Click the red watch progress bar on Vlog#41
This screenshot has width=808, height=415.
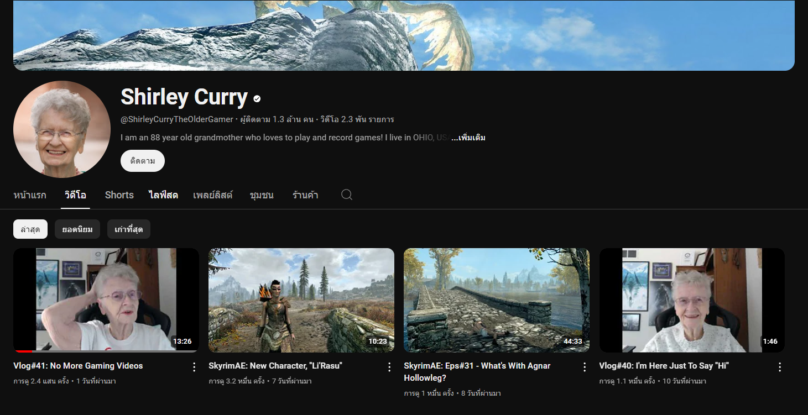[23, 351]
